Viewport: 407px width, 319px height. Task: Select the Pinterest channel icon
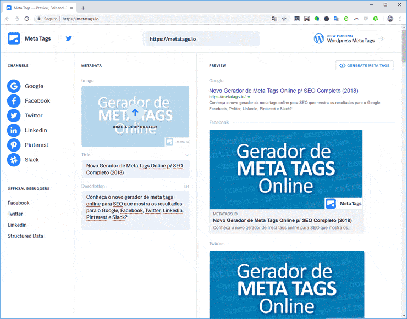pyautogui.click(x=14, y=145)
